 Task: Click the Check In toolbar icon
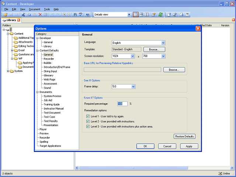point(169,15)
